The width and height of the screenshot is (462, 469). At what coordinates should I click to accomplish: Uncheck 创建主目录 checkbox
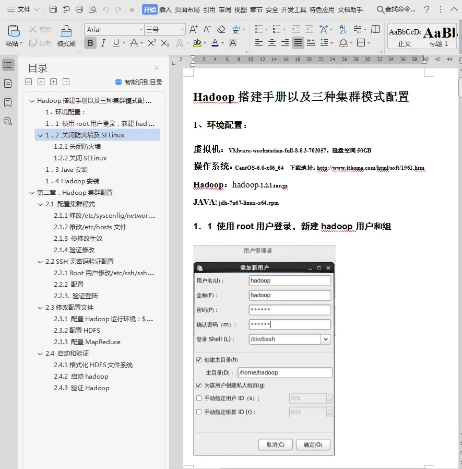point(199,360)
